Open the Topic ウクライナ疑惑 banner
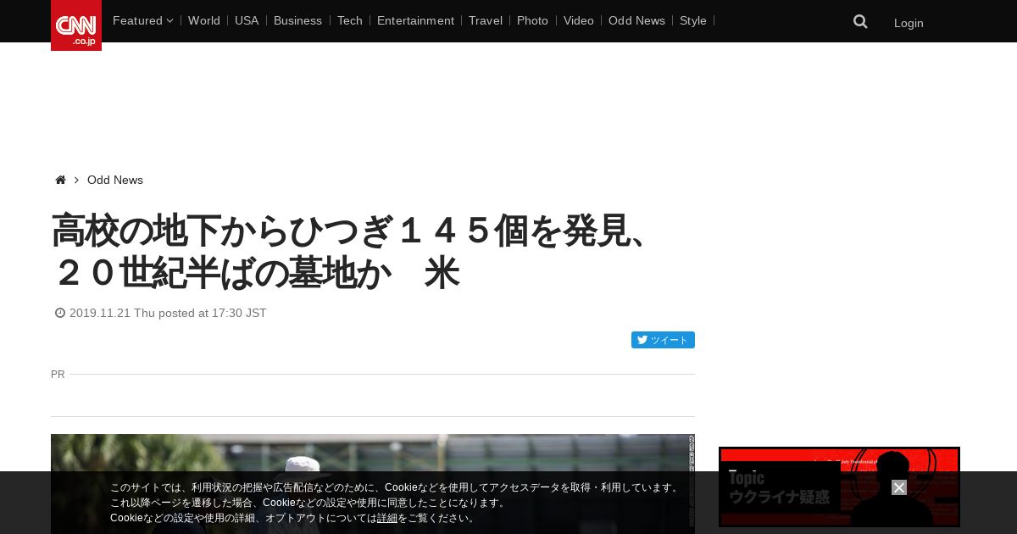Viewport: 1017px width, 534px height. (839, 487)
